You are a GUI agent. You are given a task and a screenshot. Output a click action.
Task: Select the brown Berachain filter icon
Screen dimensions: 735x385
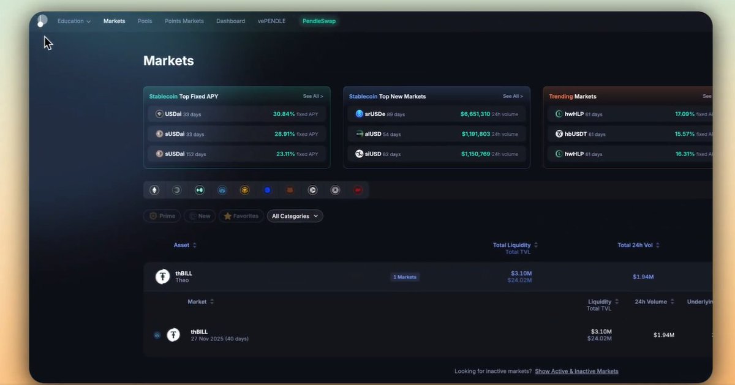click(290, 190)
